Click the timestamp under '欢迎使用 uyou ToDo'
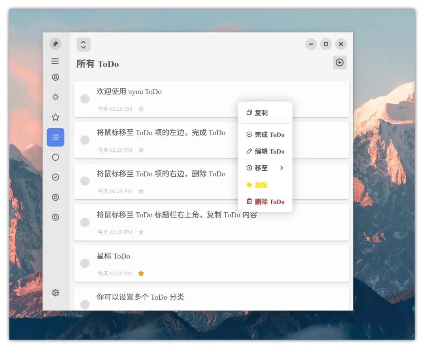The height and width of the screenshot is (349, 424). pos(115,109)
